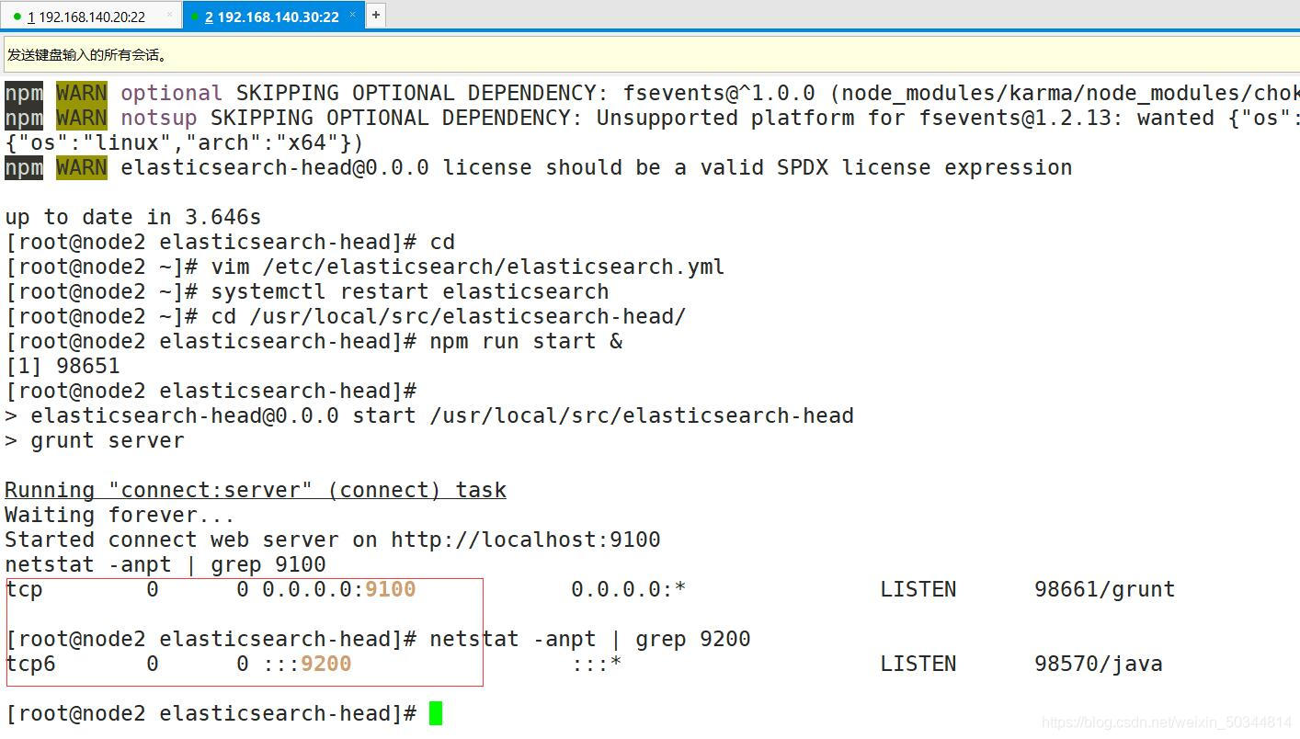Click the 'Waiting forever...' line

(x=120, y=515)
